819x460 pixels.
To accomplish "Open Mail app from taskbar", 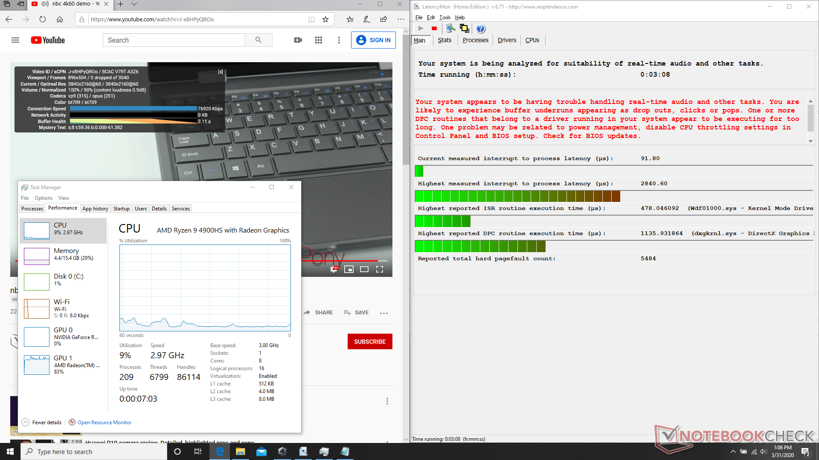I will coord(261,451).
